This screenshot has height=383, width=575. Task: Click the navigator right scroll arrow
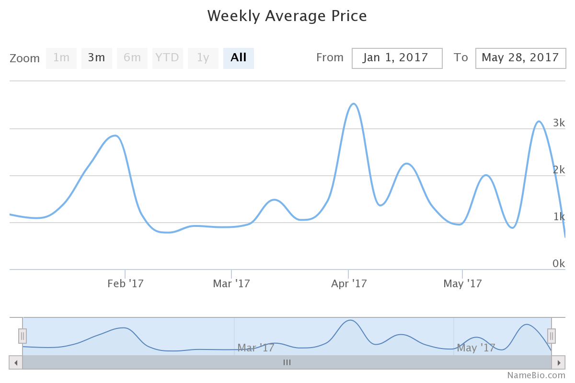pos(559,362)
